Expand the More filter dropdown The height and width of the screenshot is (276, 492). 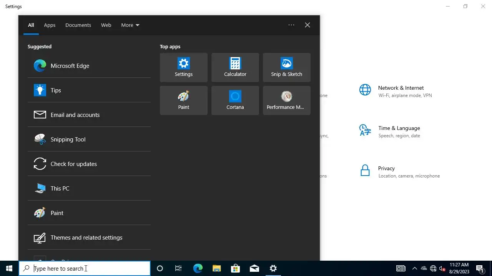(130, 25)
